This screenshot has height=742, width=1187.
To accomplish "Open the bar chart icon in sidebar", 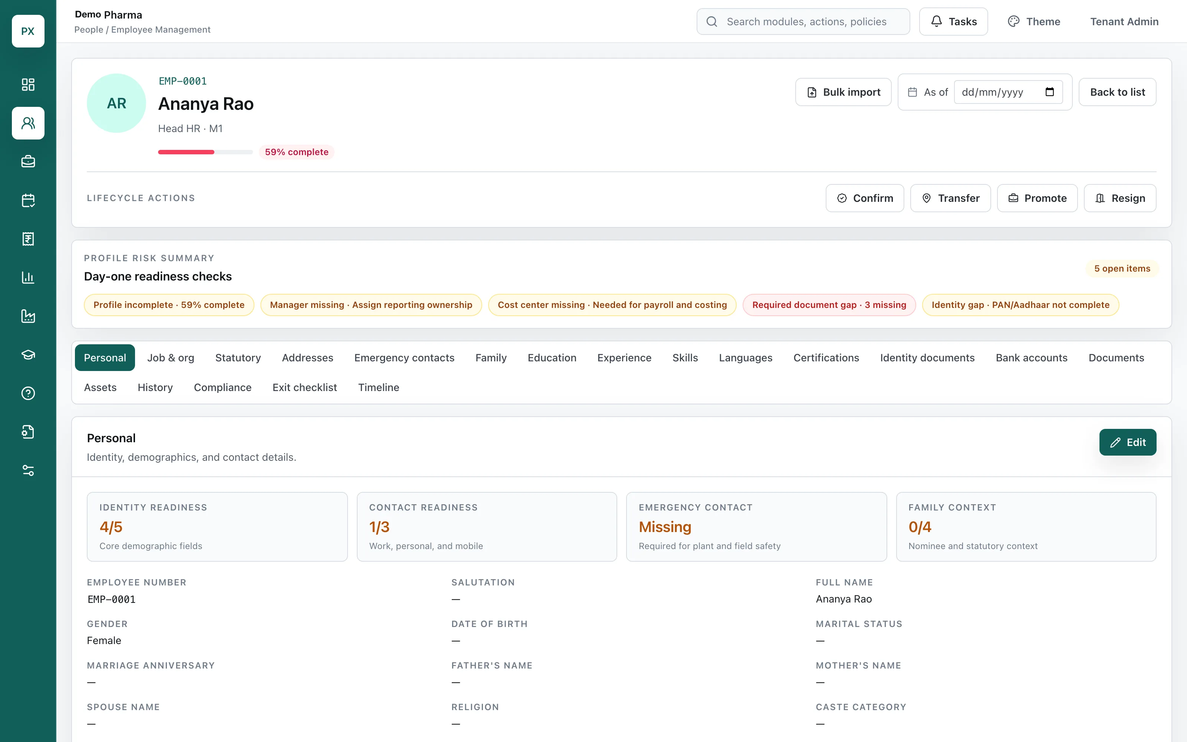I will pyautogui.click(x=28, y=277).
